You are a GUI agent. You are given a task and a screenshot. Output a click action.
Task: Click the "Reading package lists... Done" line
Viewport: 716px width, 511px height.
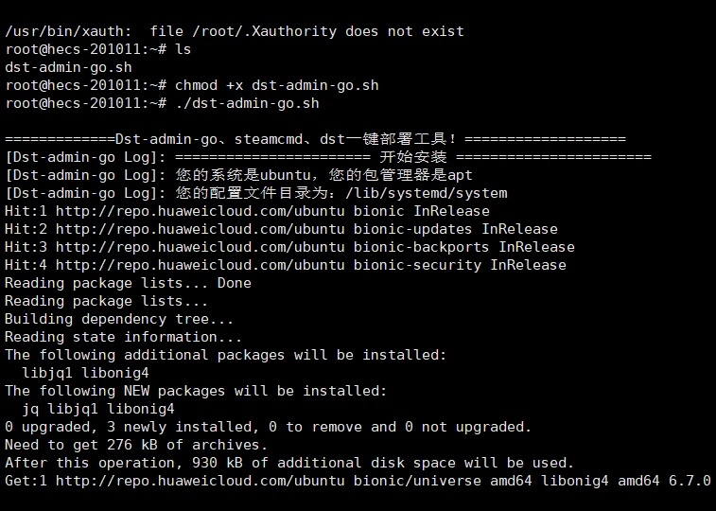128,283
